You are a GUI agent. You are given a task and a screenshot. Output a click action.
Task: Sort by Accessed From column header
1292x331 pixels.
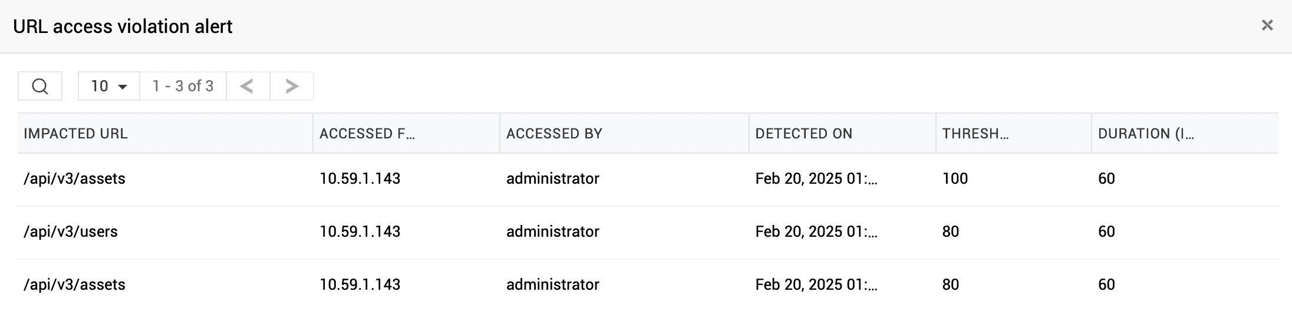[367, 134]
